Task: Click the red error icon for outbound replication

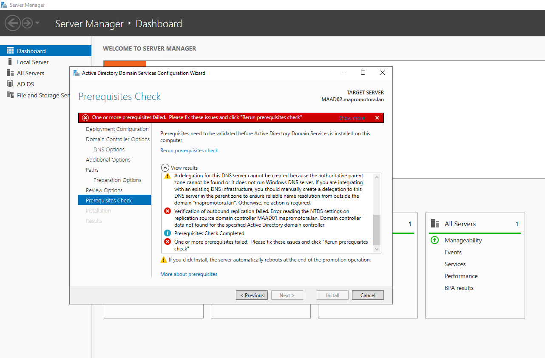Action: pos(167,211)
